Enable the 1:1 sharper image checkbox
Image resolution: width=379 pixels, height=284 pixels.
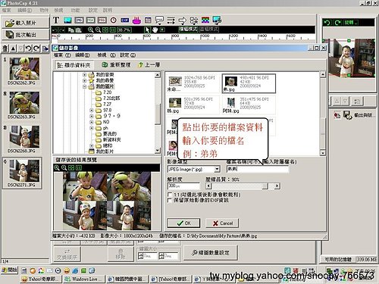(170, 195)
